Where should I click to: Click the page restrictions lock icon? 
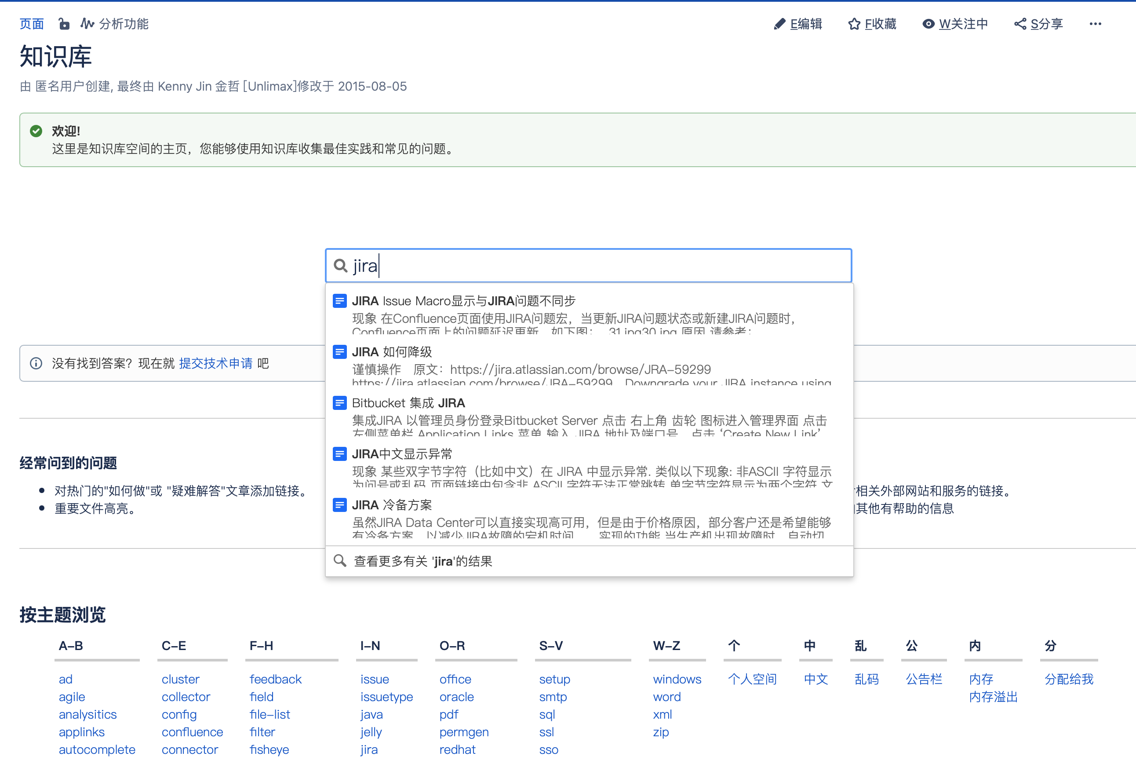[64, 24]
